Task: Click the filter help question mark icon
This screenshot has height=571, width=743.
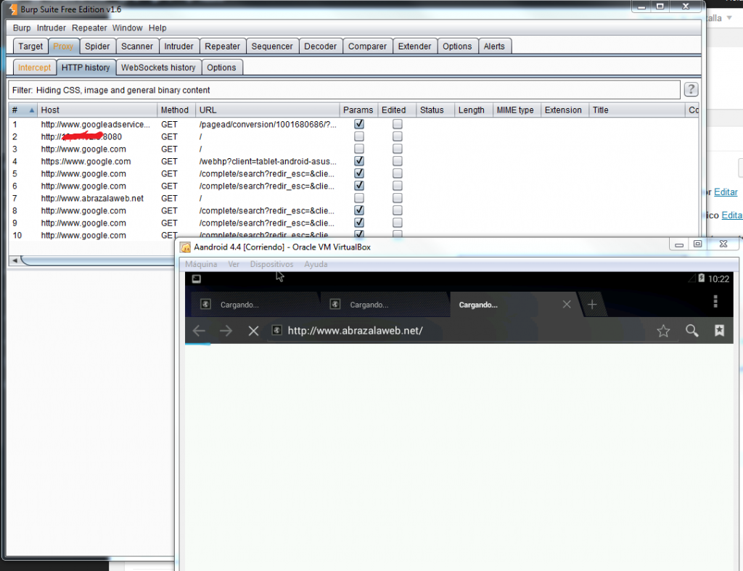Action: (691, 89)
